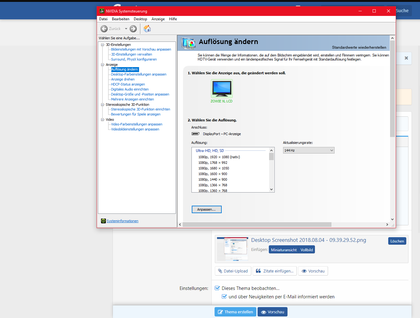
Task: Click the Systeminformationen icon
Action: tap(103, 221)
